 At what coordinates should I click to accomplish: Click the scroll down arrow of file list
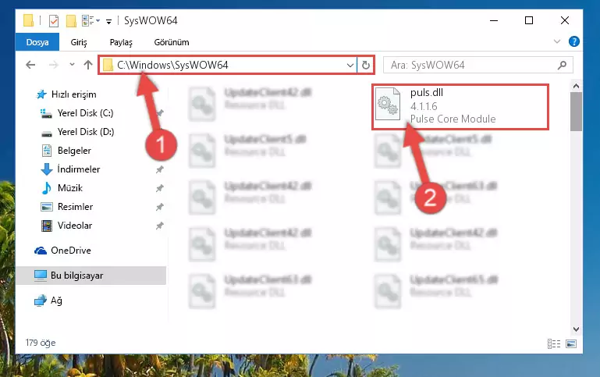tap(576, 329)
